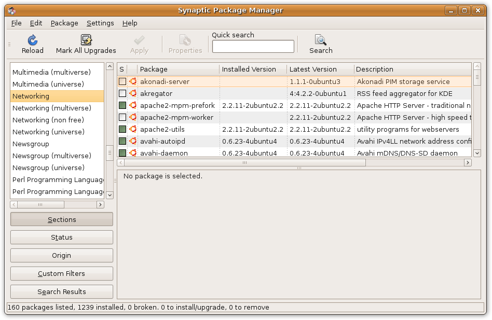The width and height of the screenshot is (492, 320).
Task: Toggle the status checkbox for akonadi-server
Action: coord(121,81)
